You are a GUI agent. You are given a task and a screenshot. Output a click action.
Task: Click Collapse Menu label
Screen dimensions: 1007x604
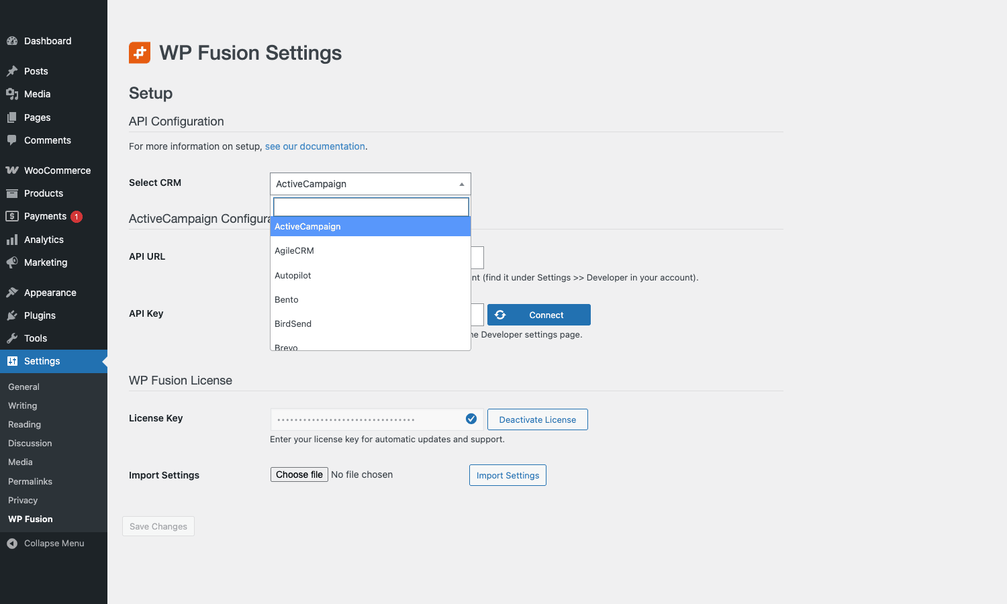pyautogui.click(x=54, y=544)
